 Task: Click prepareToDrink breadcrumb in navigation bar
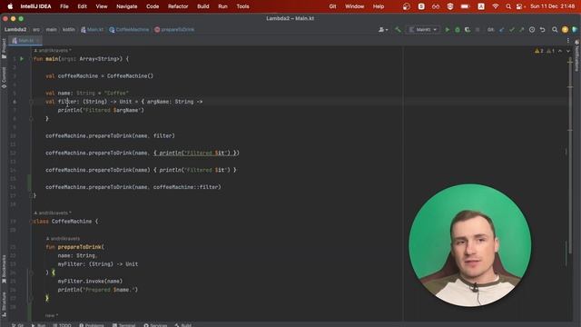point(174,30)
